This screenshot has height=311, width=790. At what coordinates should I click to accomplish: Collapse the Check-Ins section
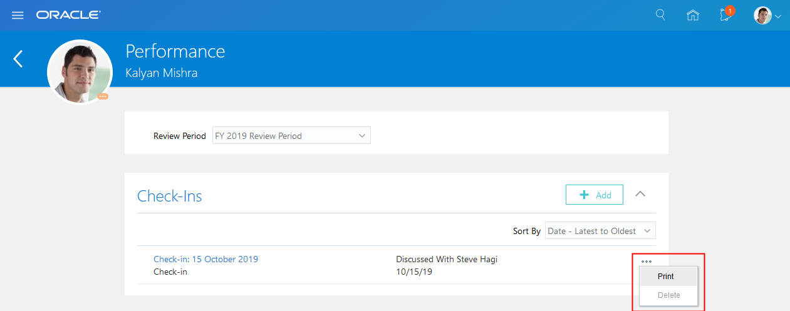(640, 194)
